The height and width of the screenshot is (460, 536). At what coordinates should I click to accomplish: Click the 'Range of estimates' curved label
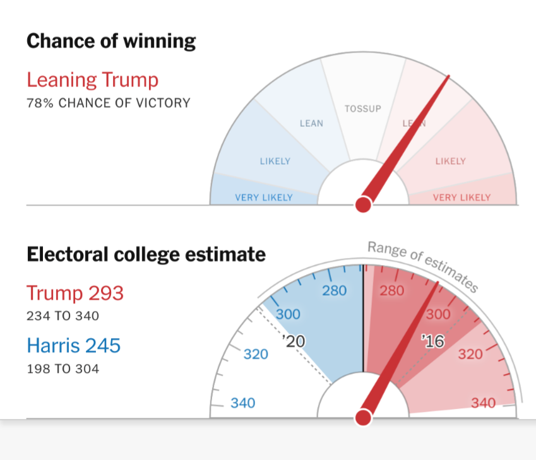[x=422, y=266]
